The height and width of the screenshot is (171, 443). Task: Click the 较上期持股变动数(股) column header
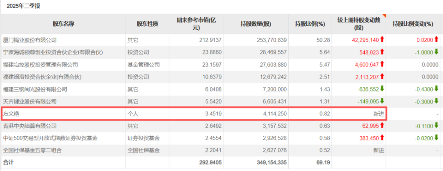(x=359, y=24)
